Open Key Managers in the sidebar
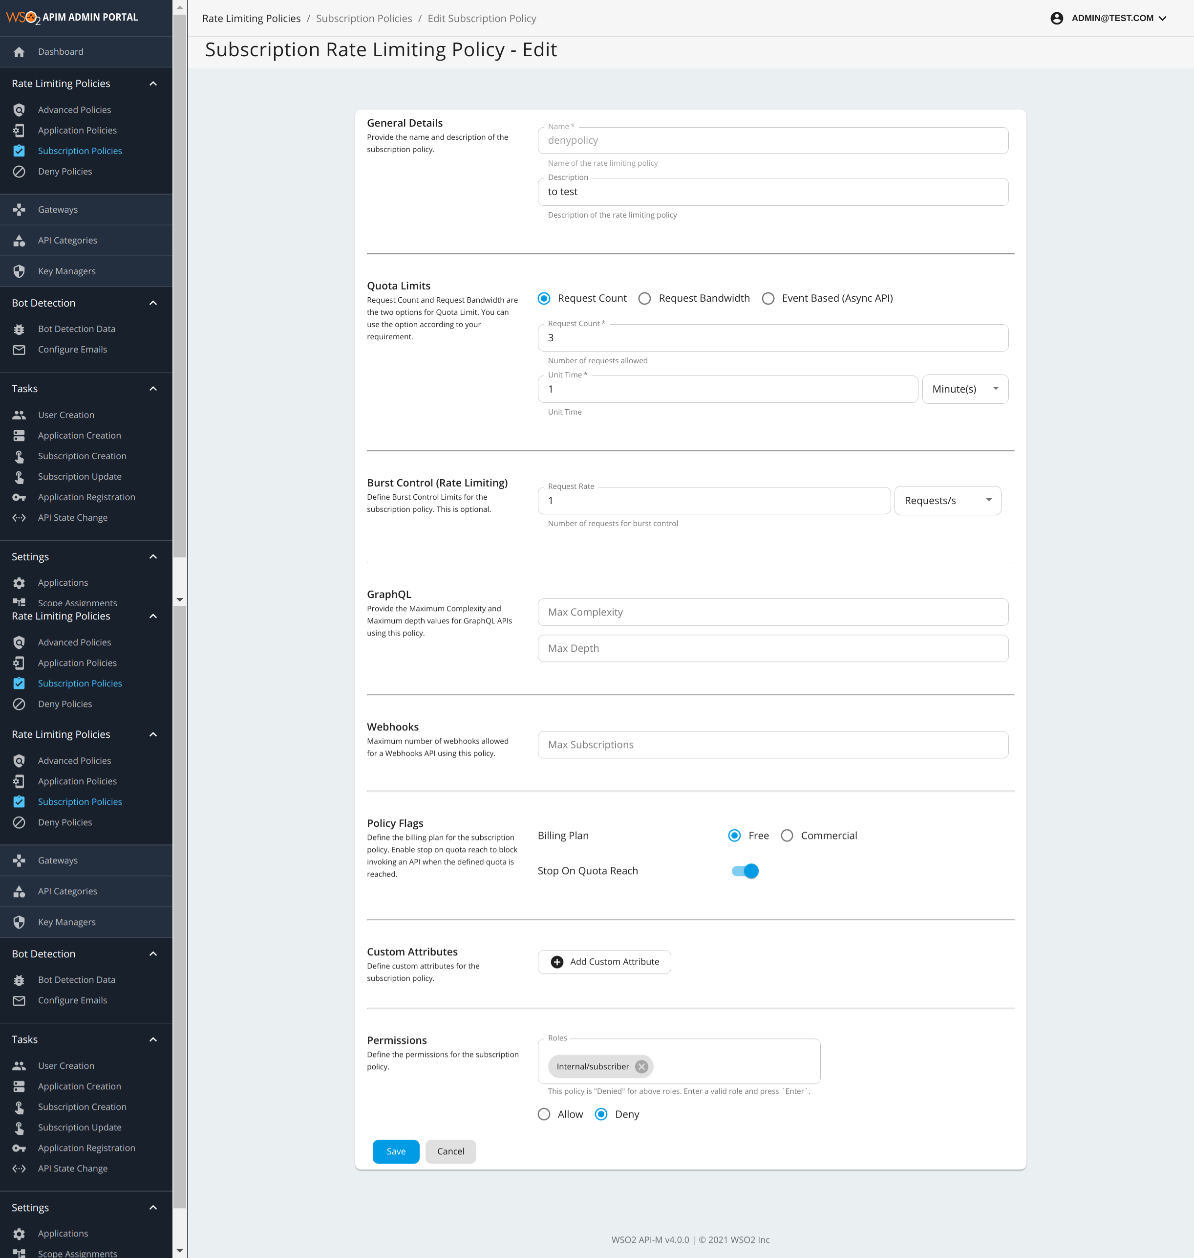The image size is (1194, 1258). pos(66,271)
